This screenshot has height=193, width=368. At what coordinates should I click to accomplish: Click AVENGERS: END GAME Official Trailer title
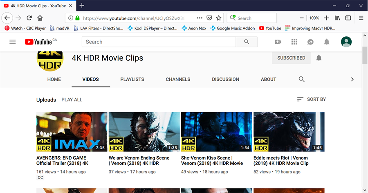62,160
